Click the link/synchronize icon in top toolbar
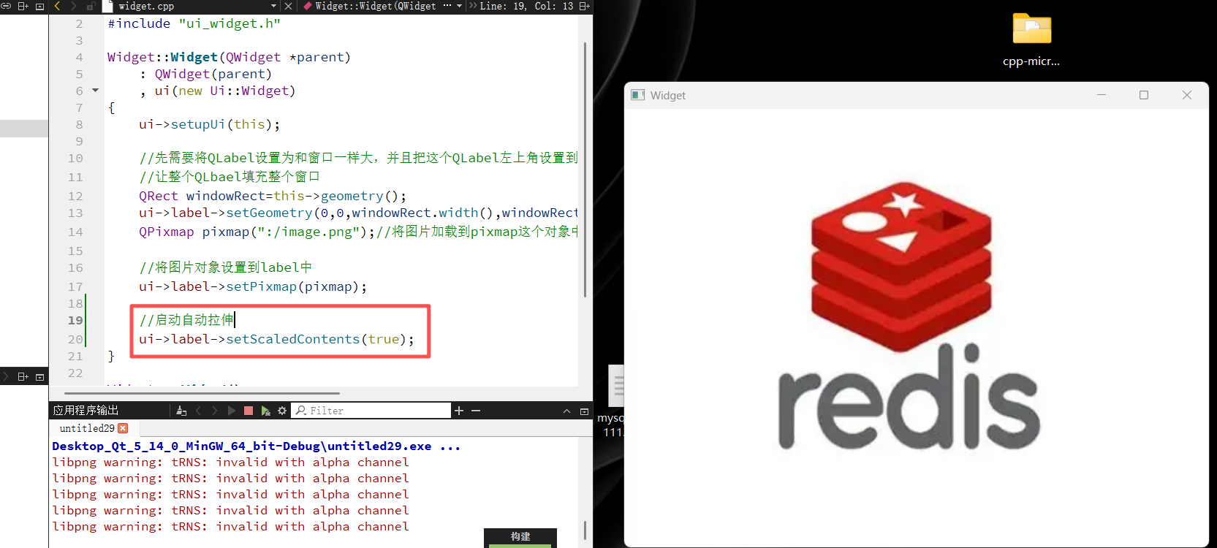This screenshot has height=548, width=1217. pyautogui.click(x=6, y=6)
